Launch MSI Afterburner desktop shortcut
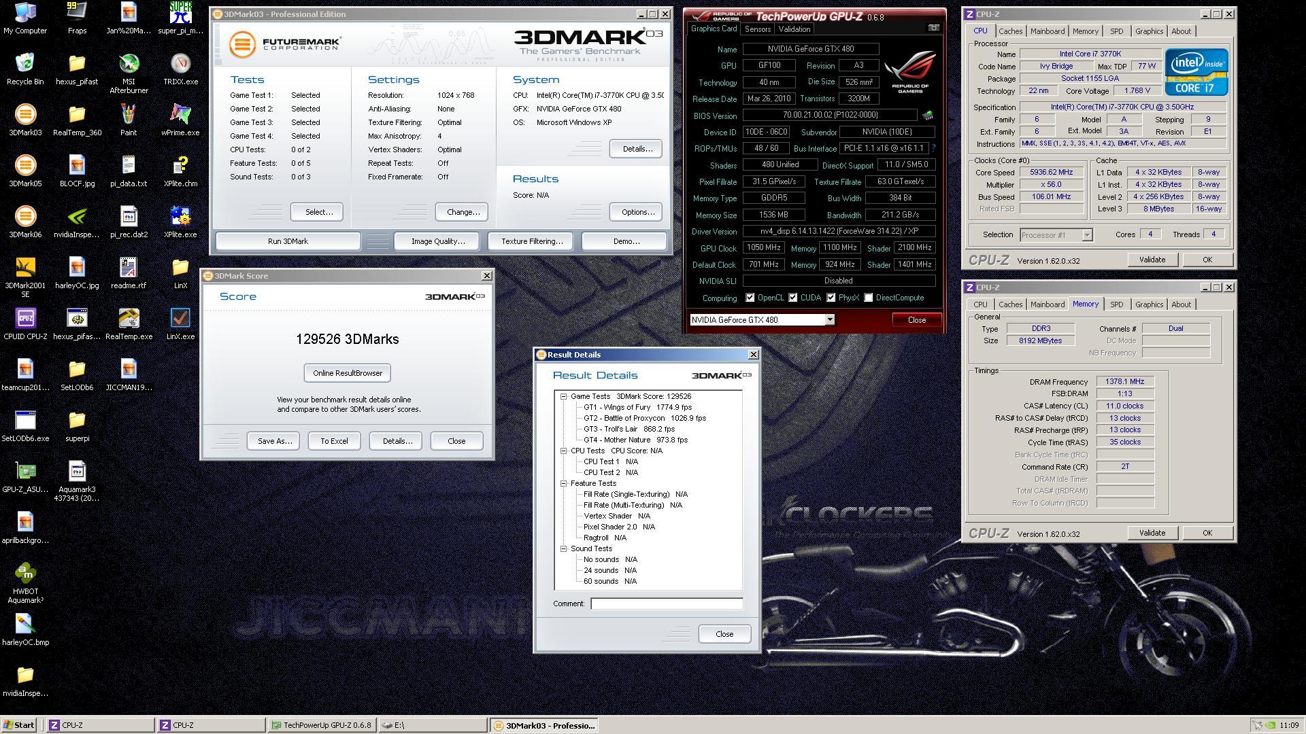 [x=129, y=73]
